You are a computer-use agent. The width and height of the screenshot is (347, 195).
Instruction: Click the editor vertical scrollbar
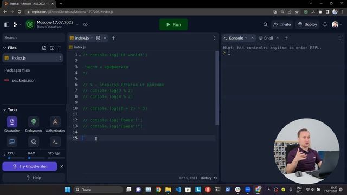(217, 88)
